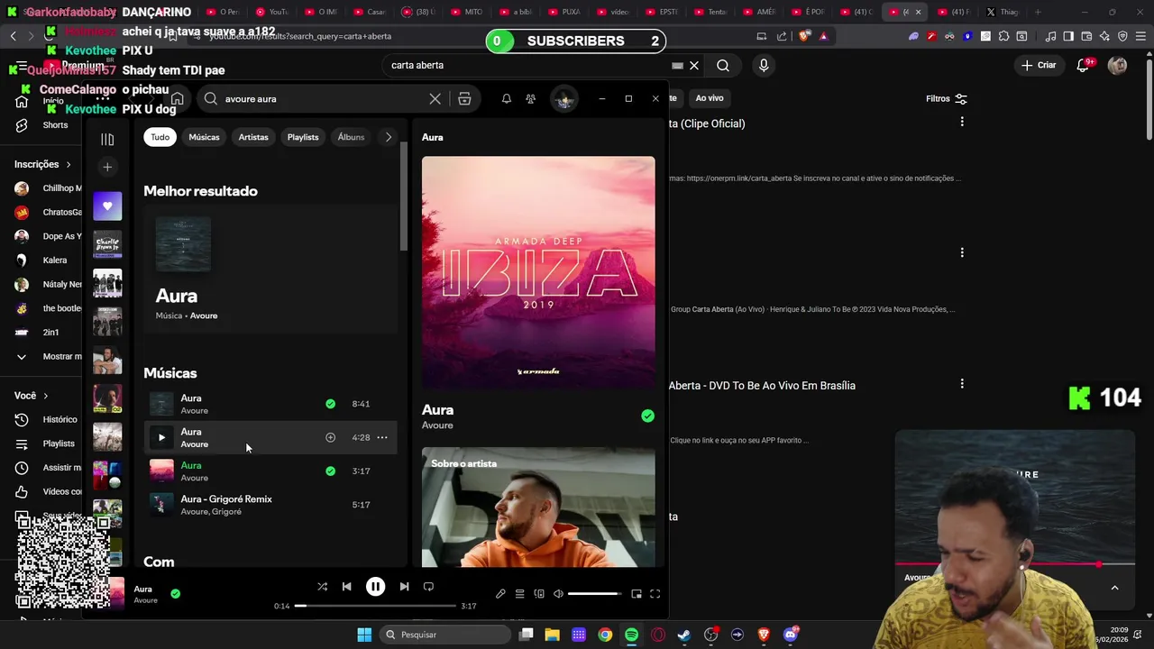Clear YouTube search text

(x=694, y=65)
